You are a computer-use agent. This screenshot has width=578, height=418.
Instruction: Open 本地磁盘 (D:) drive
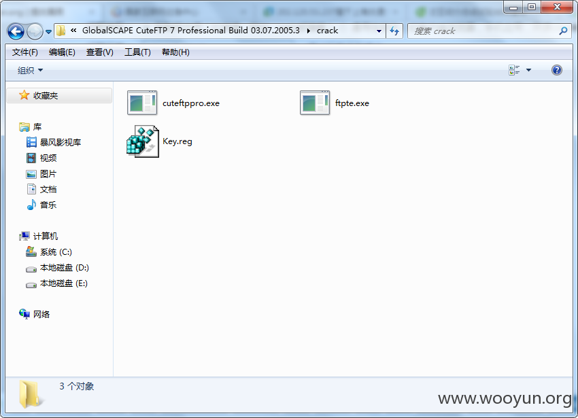pyautogui.click(x=64, y=268)
